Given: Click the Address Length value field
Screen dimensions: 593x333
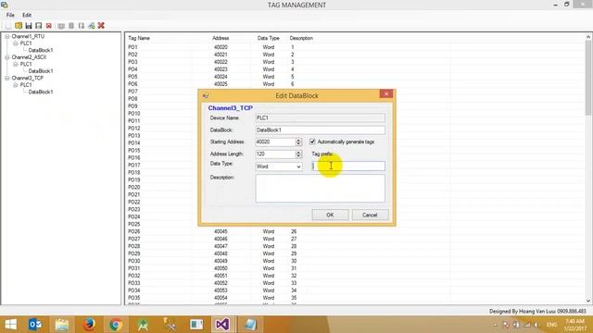Looking at the screenshot, I should (x=275, y=154).
